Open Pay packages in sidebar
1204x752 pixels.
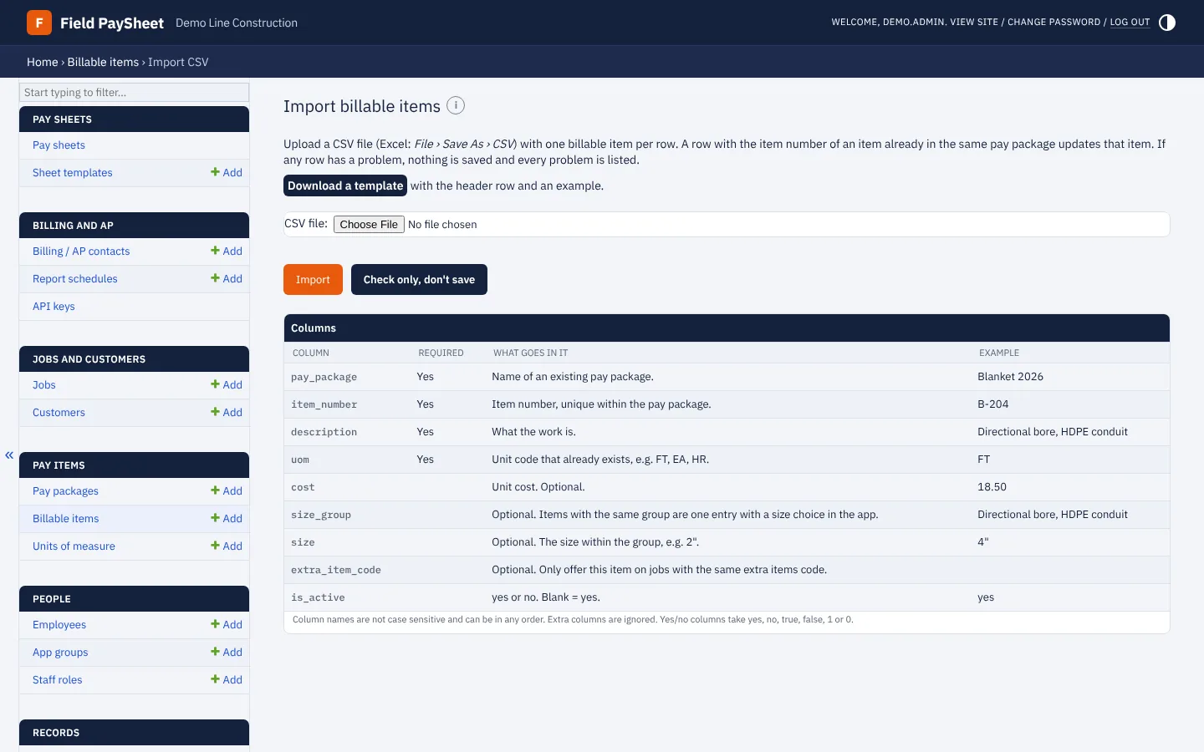click(65, 491)
